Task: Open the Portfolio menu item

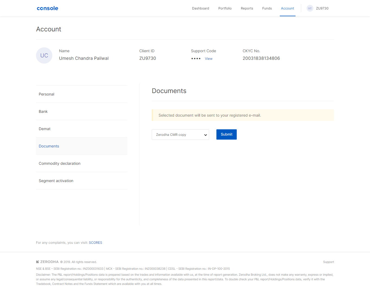Action: pyautogui.click(x=225, y=8)
